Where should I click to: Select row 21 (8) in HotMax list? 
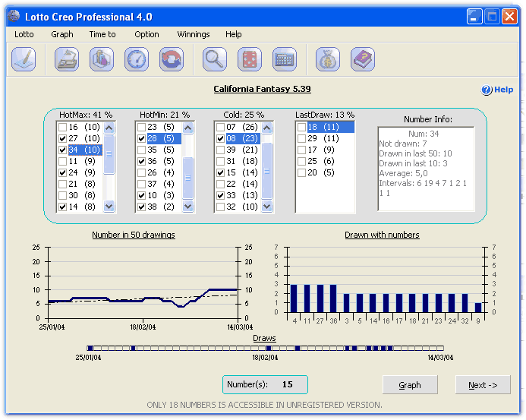click(80, 185)
